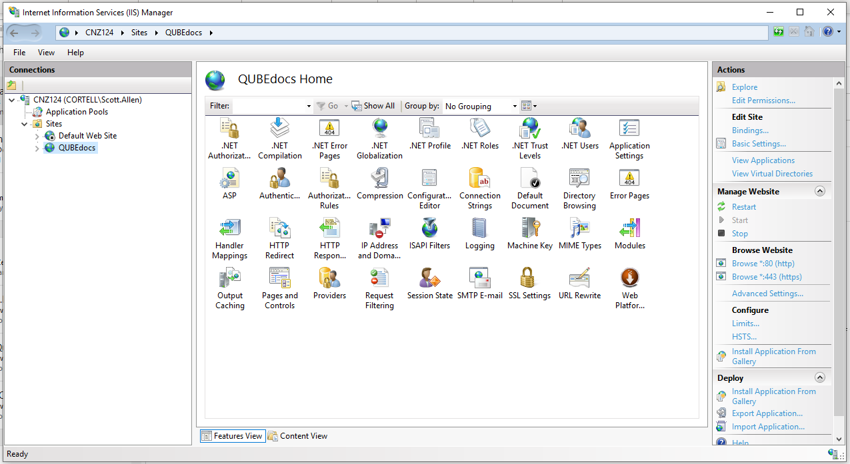Click the address bar Help icon

pos(827,31)
